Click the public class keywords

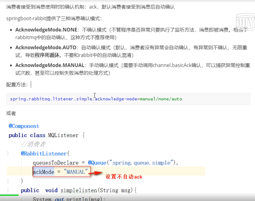(27, 135)
